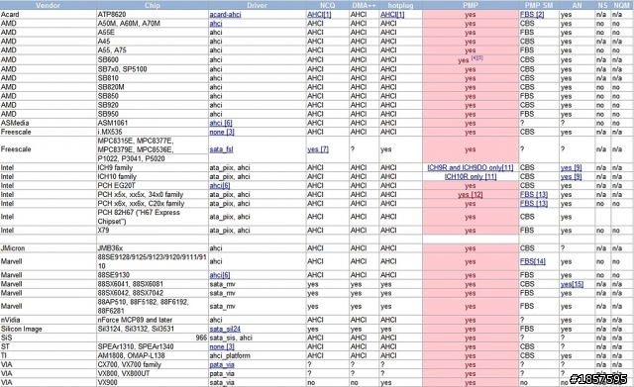Follow the yes [9] link in the ICH10 family row
This screenshot has height=387, width=634.
pyautogui.click(x=571, y=177)
